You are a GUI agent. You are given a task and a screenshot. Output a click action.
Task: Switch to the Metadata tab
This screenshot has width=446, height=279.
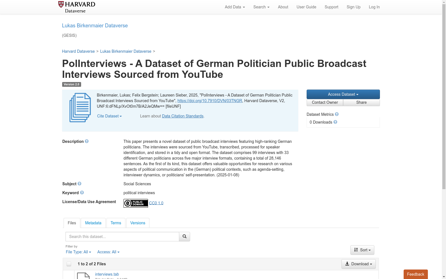coord(93,223)
